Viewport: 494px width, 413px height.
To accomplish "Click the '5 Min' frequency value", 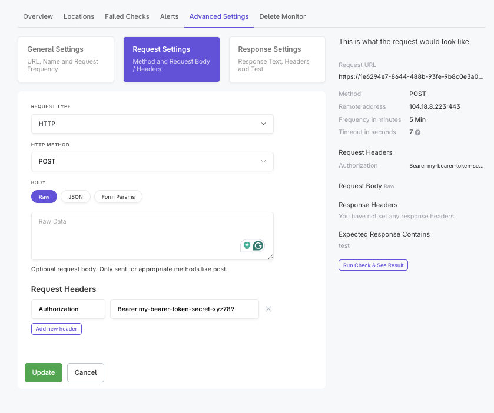I will [417, 119].
